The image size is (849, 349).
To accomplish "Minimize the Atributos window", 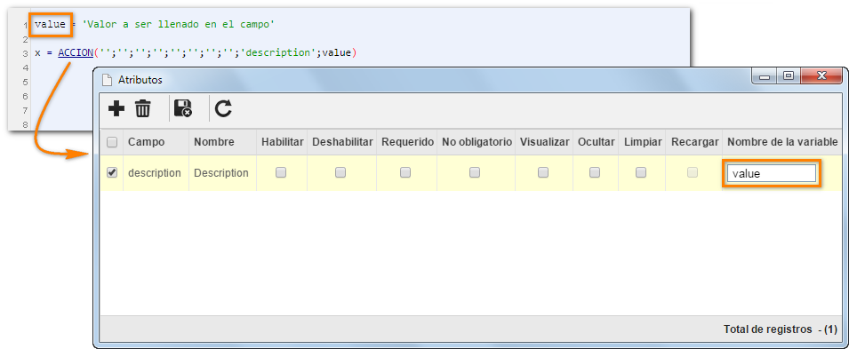I will point(764,77).
